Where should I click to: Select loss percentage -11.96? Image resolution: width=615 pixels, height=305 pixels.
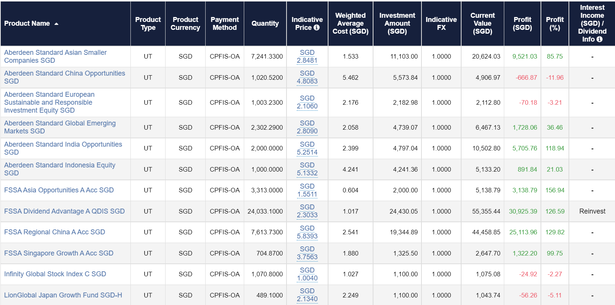555,77
